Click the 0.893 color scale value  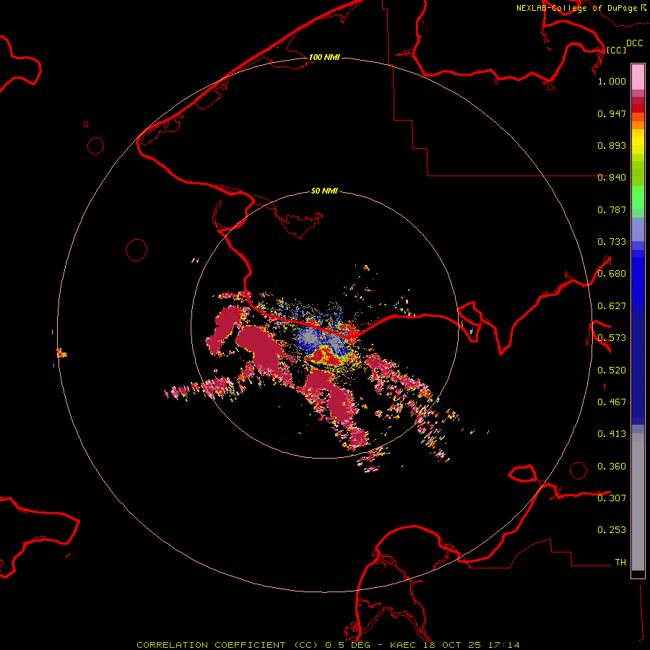pos(612,145)
